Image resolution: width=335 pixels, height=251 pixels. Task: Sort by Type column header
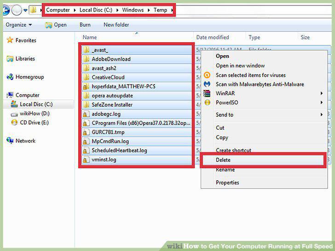254,38
